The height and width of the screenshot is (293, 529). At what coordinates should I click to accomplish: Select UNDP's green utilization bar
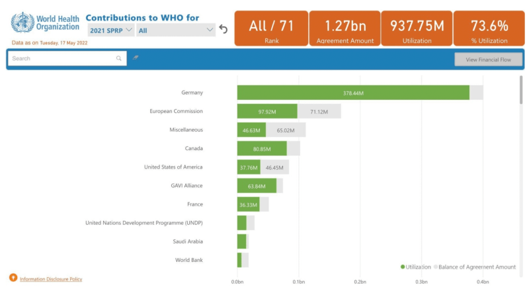(x=242, y=223)
